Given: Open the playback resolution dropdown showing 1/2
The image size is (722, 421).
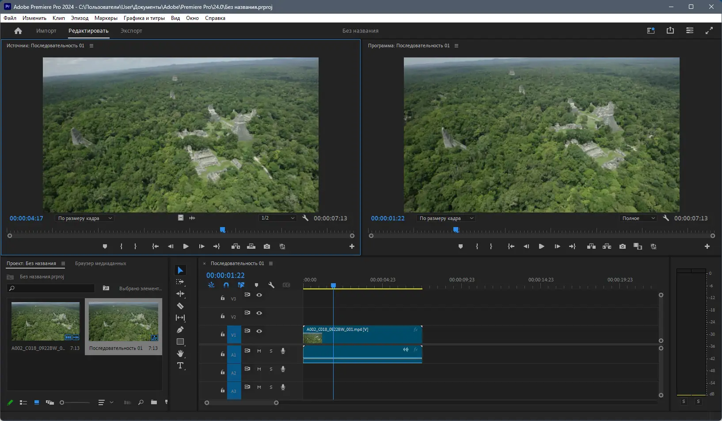Looking at the screenshot, I should point(277,218).
